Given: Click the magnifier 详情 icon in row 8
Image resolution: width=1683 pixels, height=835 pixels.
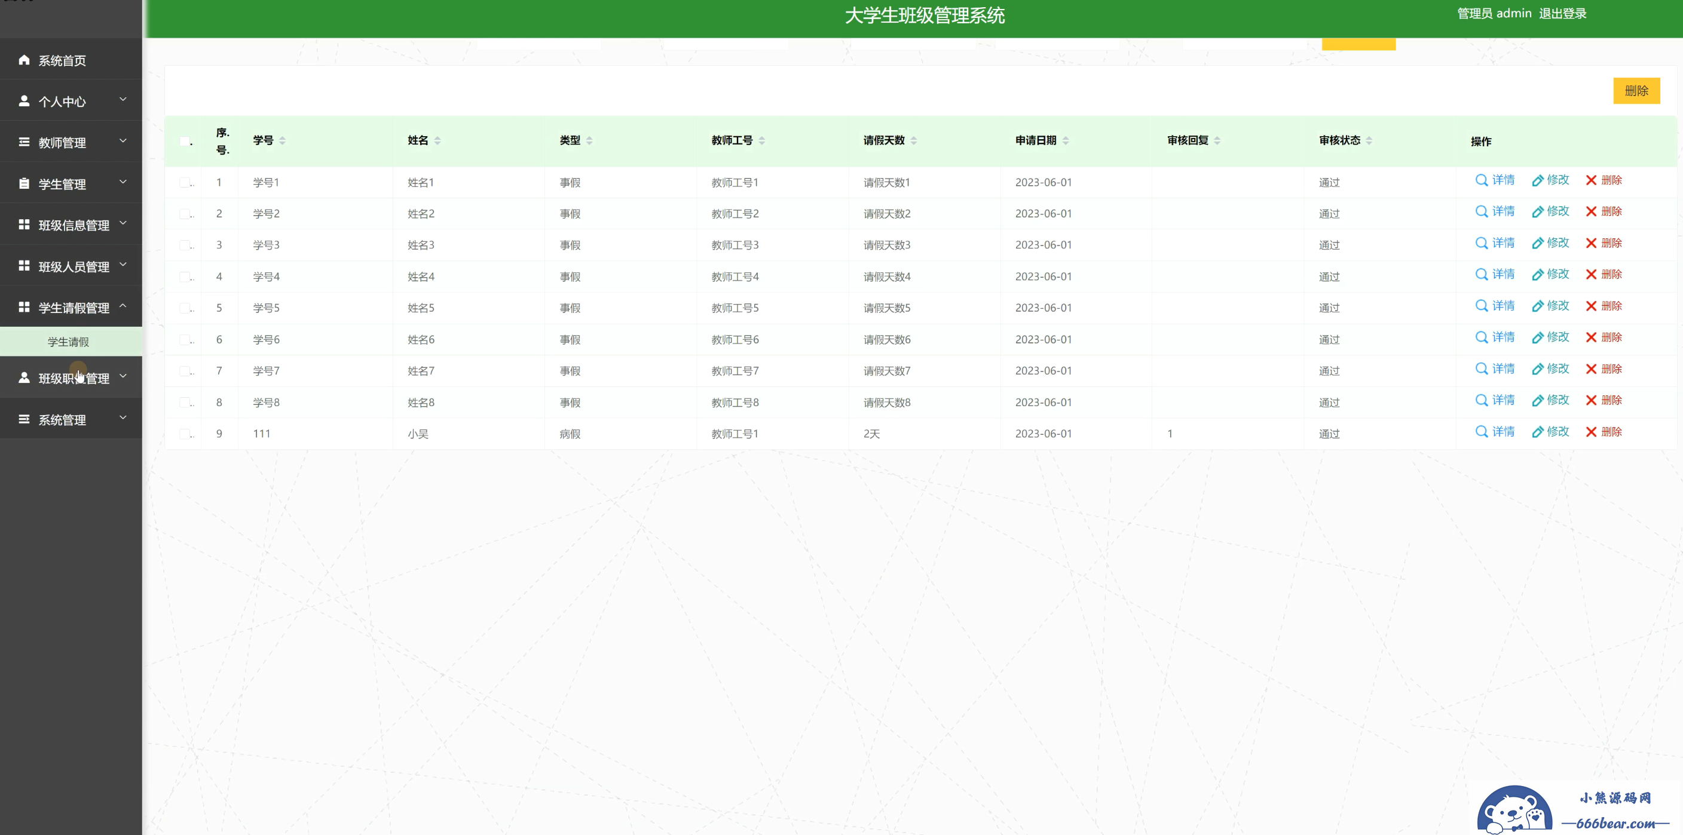Looking at the screenshot, I should pyautogui.click(x=1481, y=400).
